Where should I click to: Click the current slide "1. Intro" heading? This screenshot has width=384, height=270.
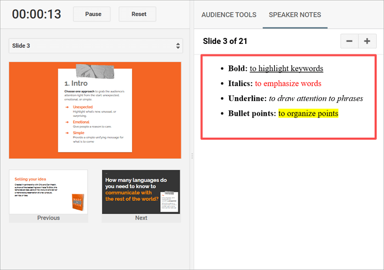(x=75, y=83)
